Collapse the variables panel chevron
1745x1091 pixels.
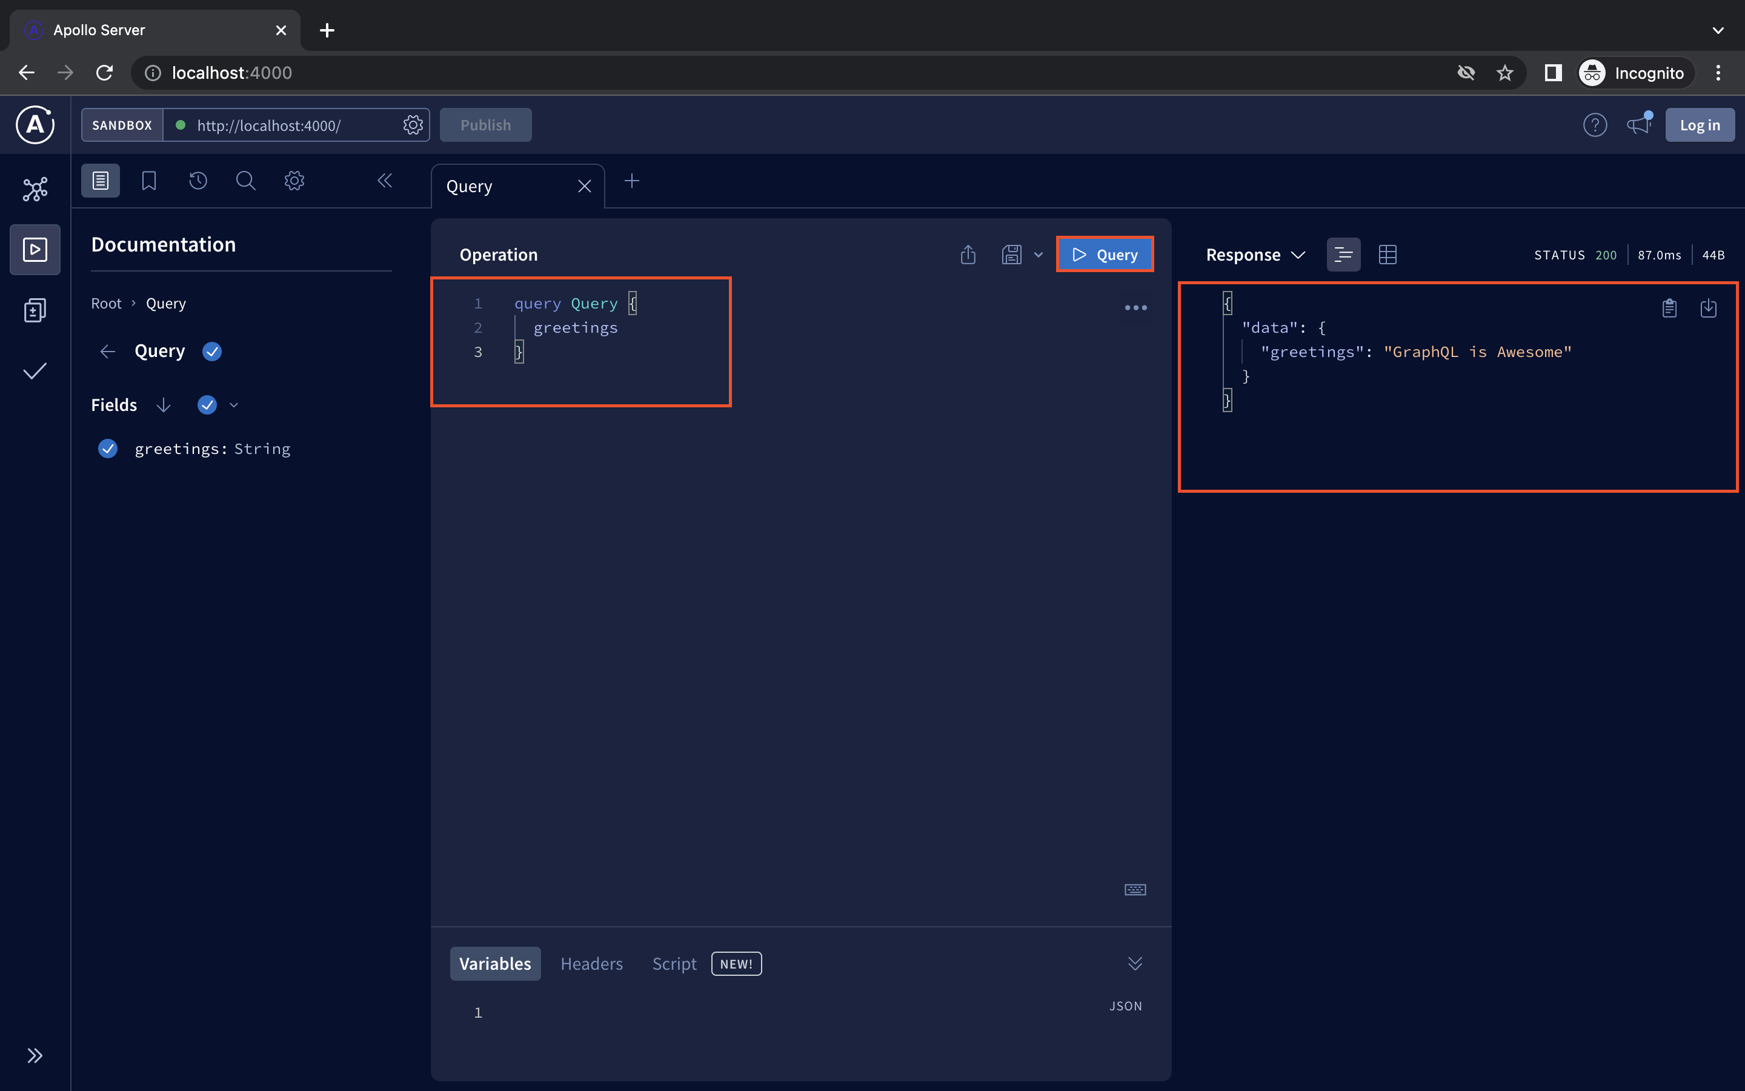tap(1135, 964)
